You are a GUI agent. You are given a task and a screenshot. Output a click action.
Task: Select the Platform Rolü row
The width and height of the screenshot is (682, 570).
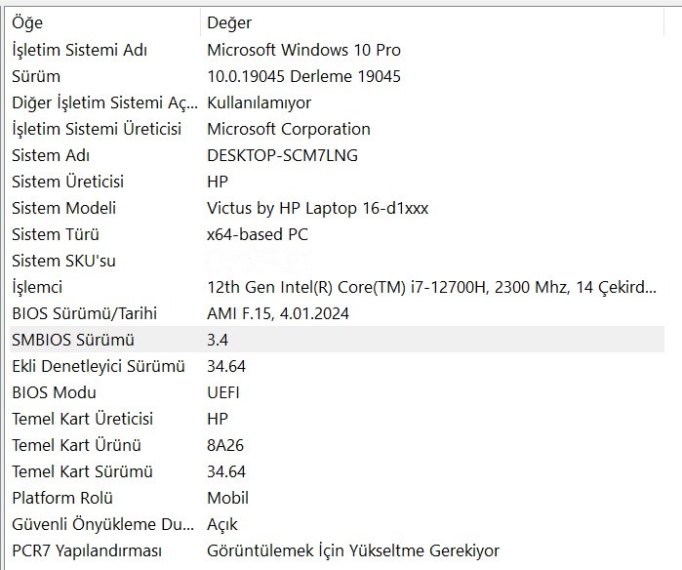point(60,498)
